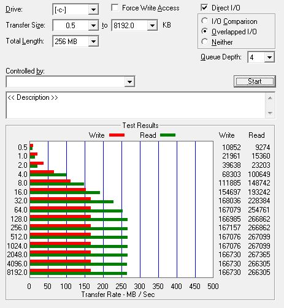Open the Drive dropdown

coord(93,10)
